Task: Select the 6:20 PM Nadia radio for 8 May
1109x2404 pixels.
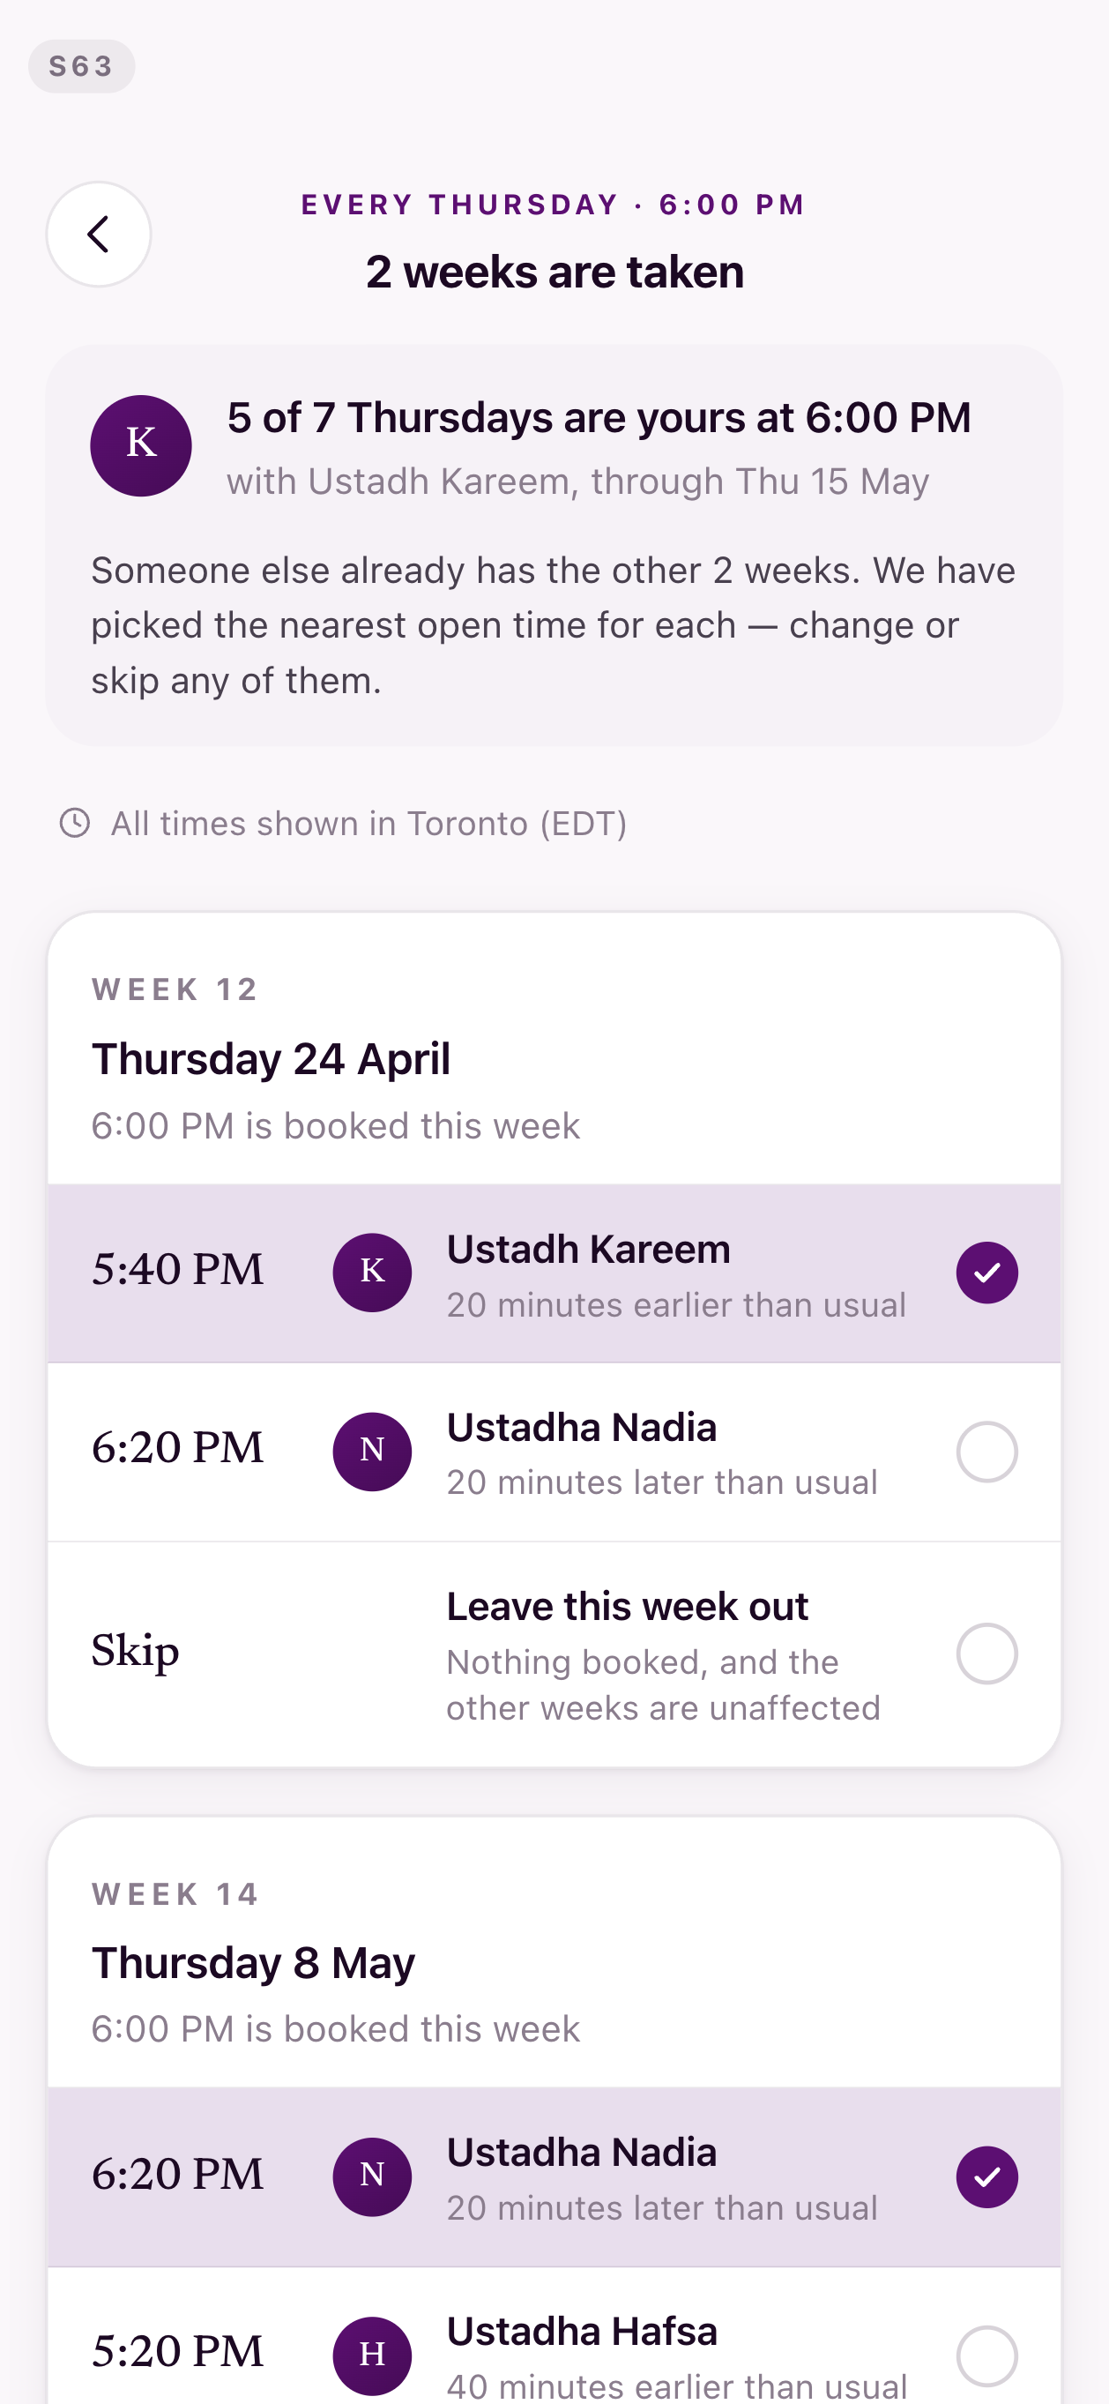Action: 986,2176
